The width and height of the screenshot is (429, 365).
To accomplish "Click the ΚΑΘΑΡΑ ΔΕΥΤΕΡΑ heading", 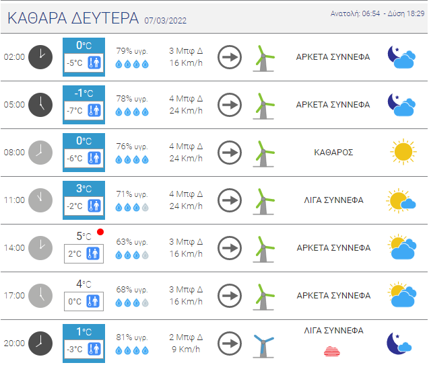I will (73, 18).
